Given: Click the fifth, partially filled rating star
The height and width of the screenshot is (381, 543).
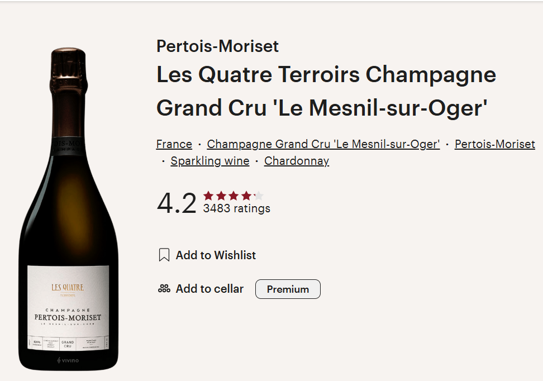Looking at the screenshot, I should pos(259,196).
